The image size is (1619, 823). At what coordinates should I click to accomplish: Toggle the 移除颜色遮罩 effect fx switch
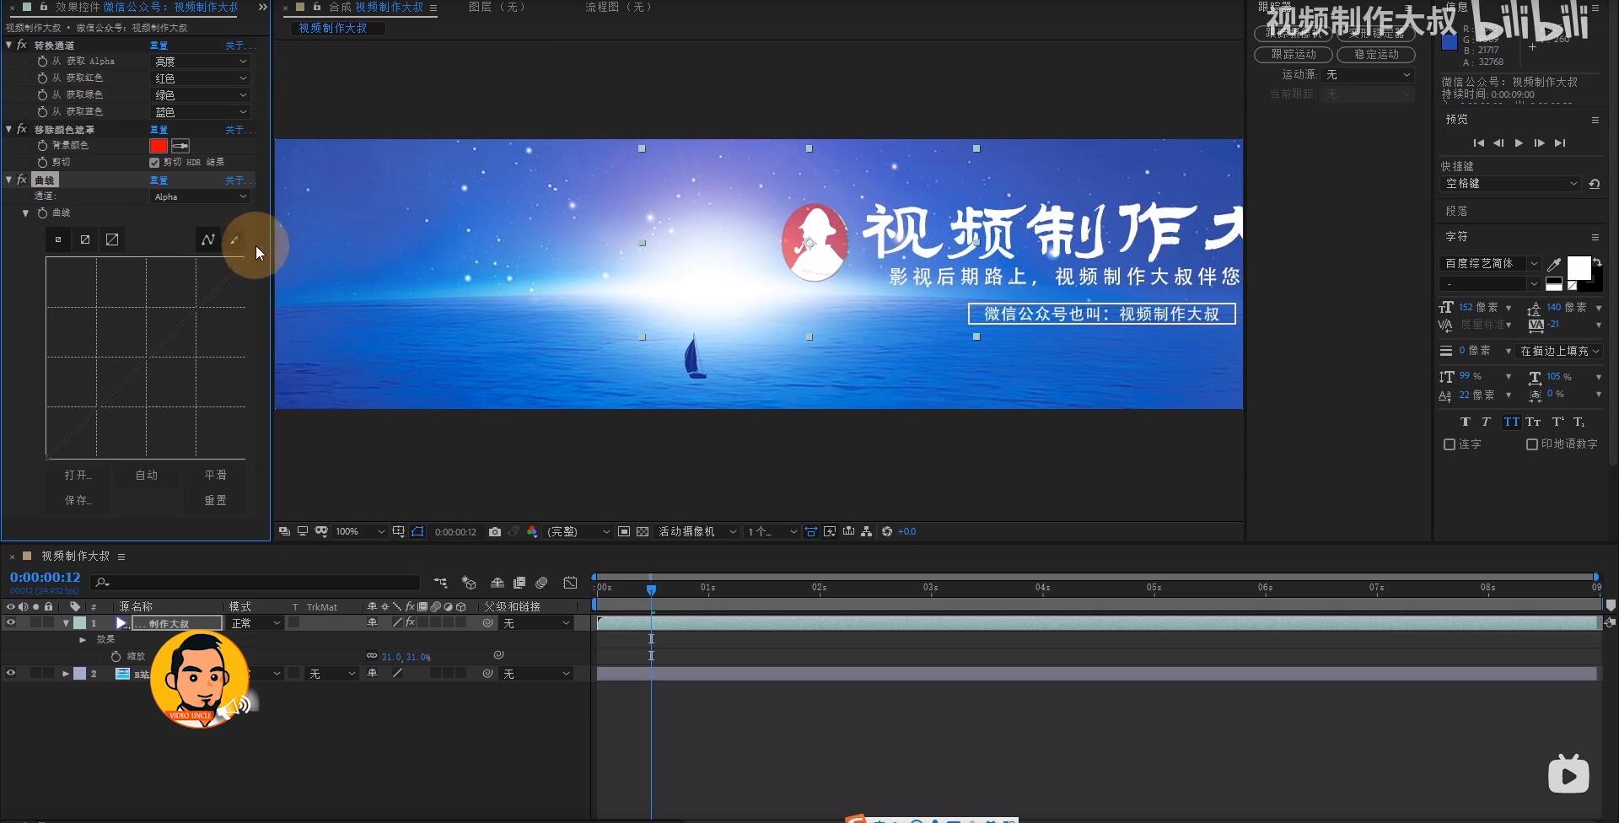tap(22, 129)
